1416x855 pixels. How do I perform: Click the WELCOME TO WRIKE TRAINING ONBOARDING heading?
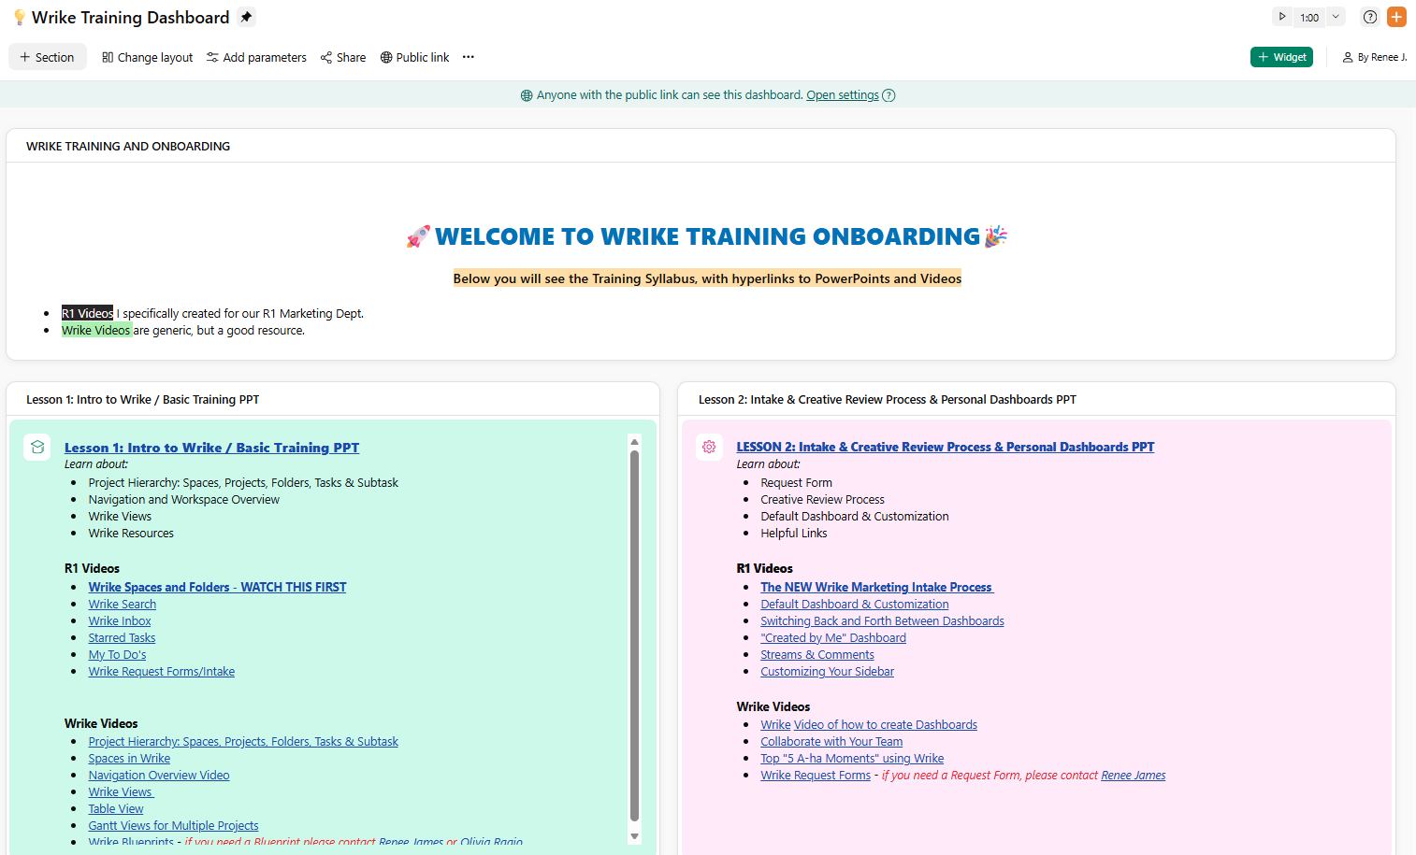pos(707,236)
